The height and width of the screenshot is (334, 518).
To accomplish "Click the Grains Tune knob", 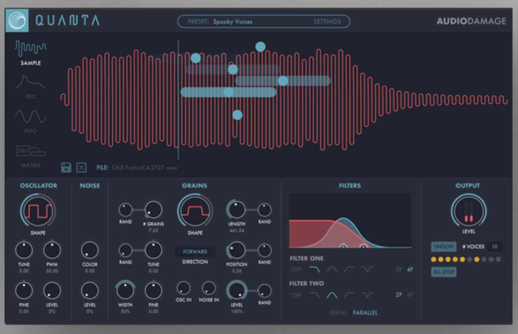I will [x=153, y=250].
